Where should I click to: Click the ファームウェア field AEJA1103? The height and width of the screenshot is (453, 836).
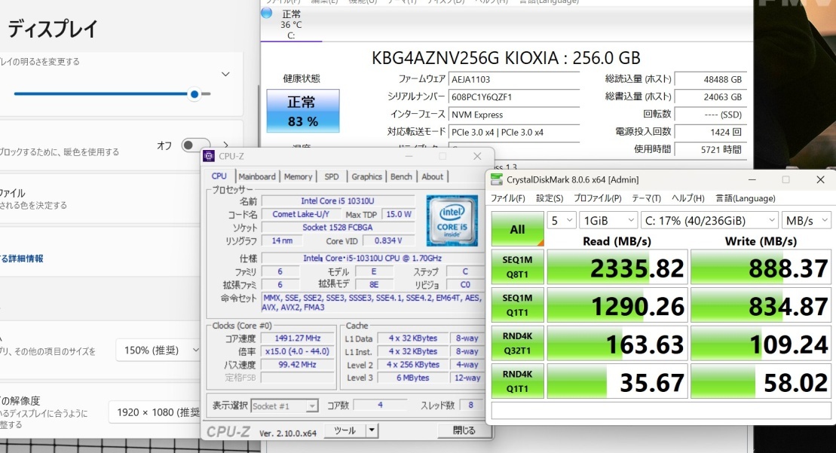tap(514, 79)
